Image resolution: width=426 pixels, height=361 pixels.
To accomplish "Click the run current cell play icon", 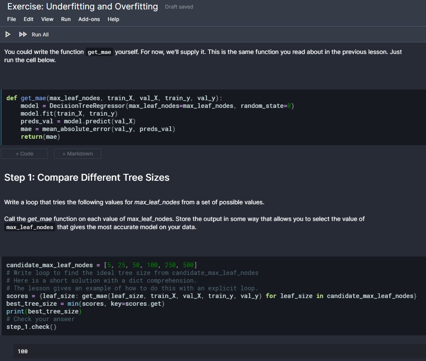I will click(x=8, y=34).
